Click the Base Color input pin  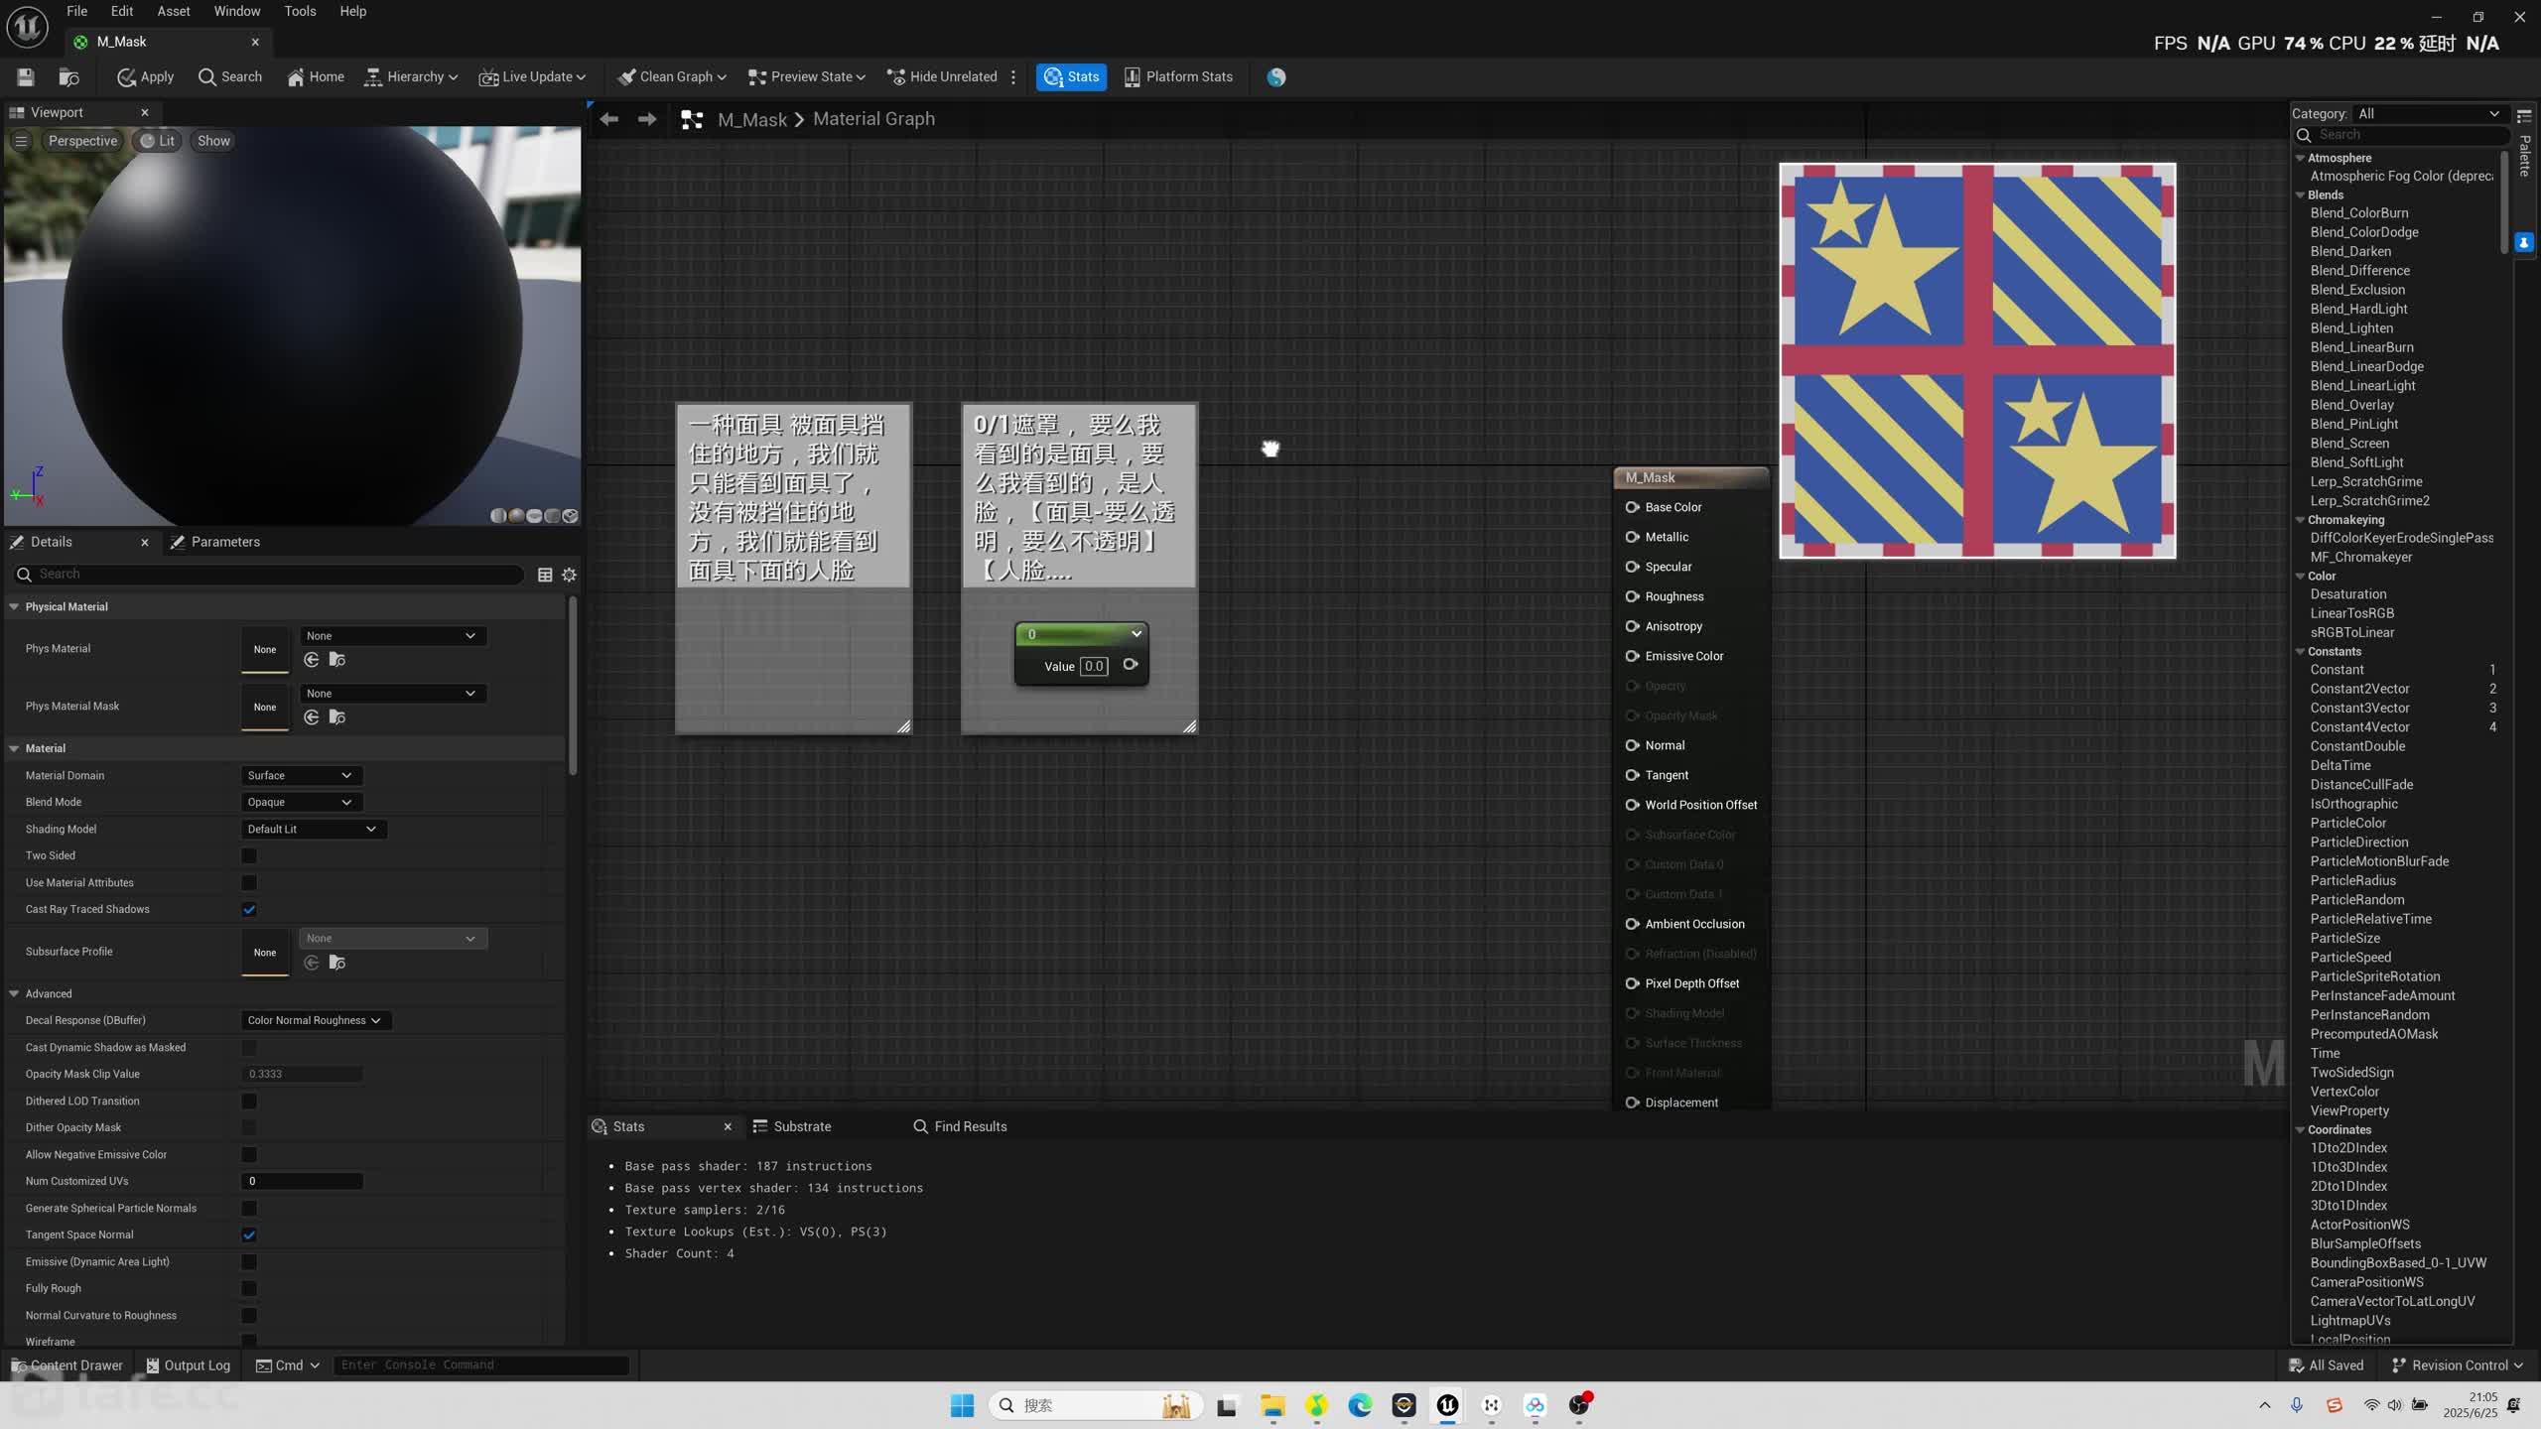[1632, 507]
